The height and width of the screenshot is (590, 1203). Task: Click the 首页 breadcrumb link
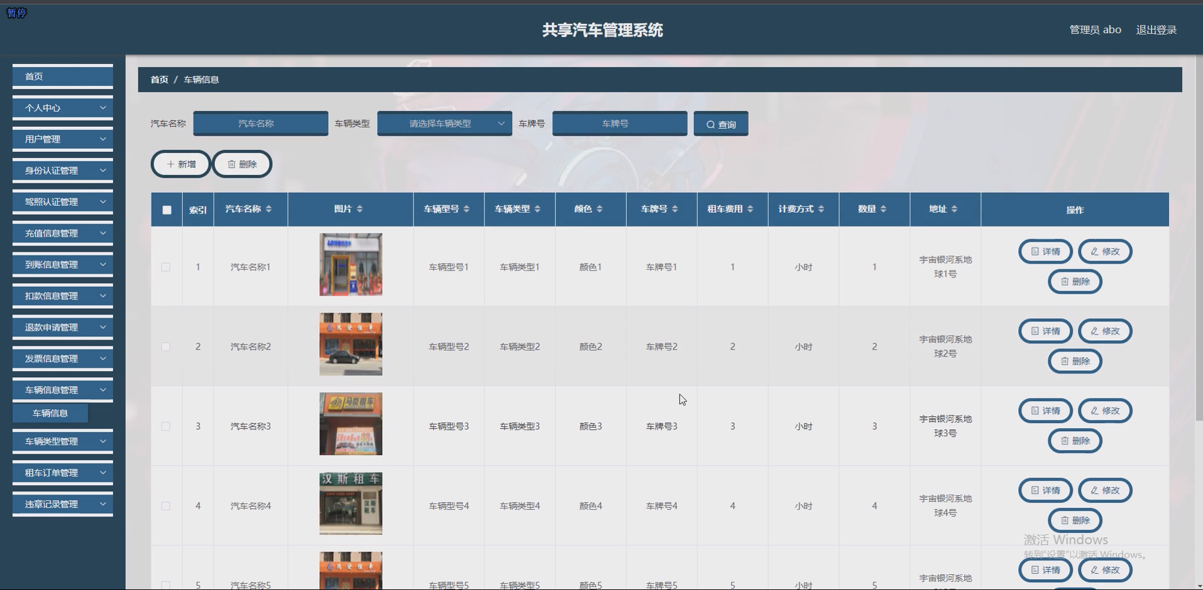click(160, 80)
